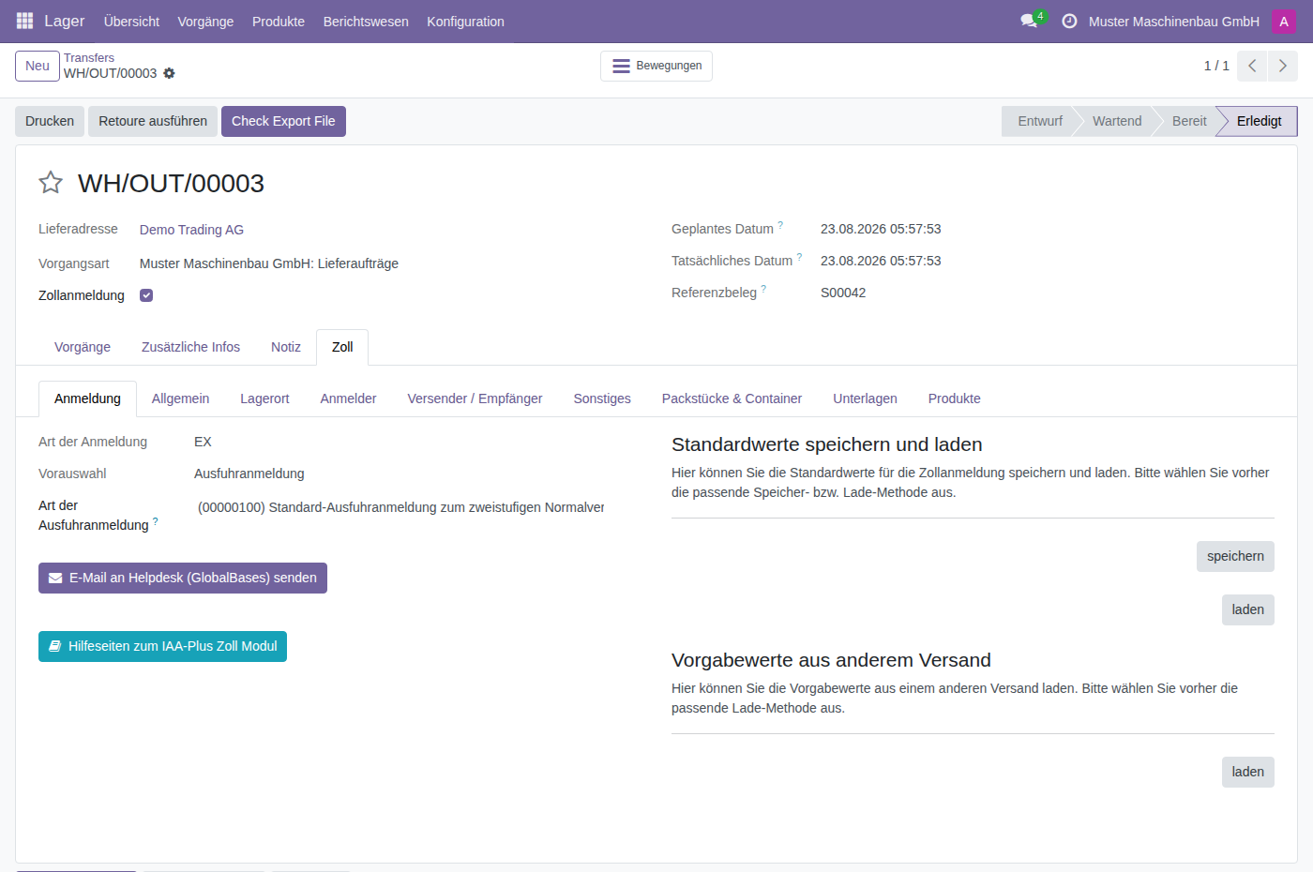Click the gear icon next to WH/OUT/00003

tap(169, 73)
